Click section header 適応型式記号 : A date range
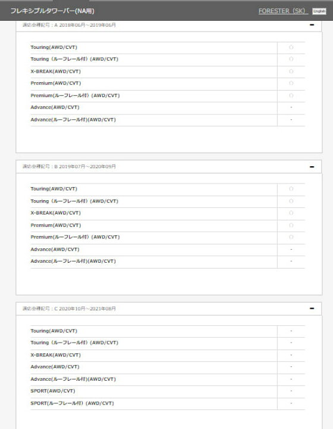333x429 pixels. (69, 25)
